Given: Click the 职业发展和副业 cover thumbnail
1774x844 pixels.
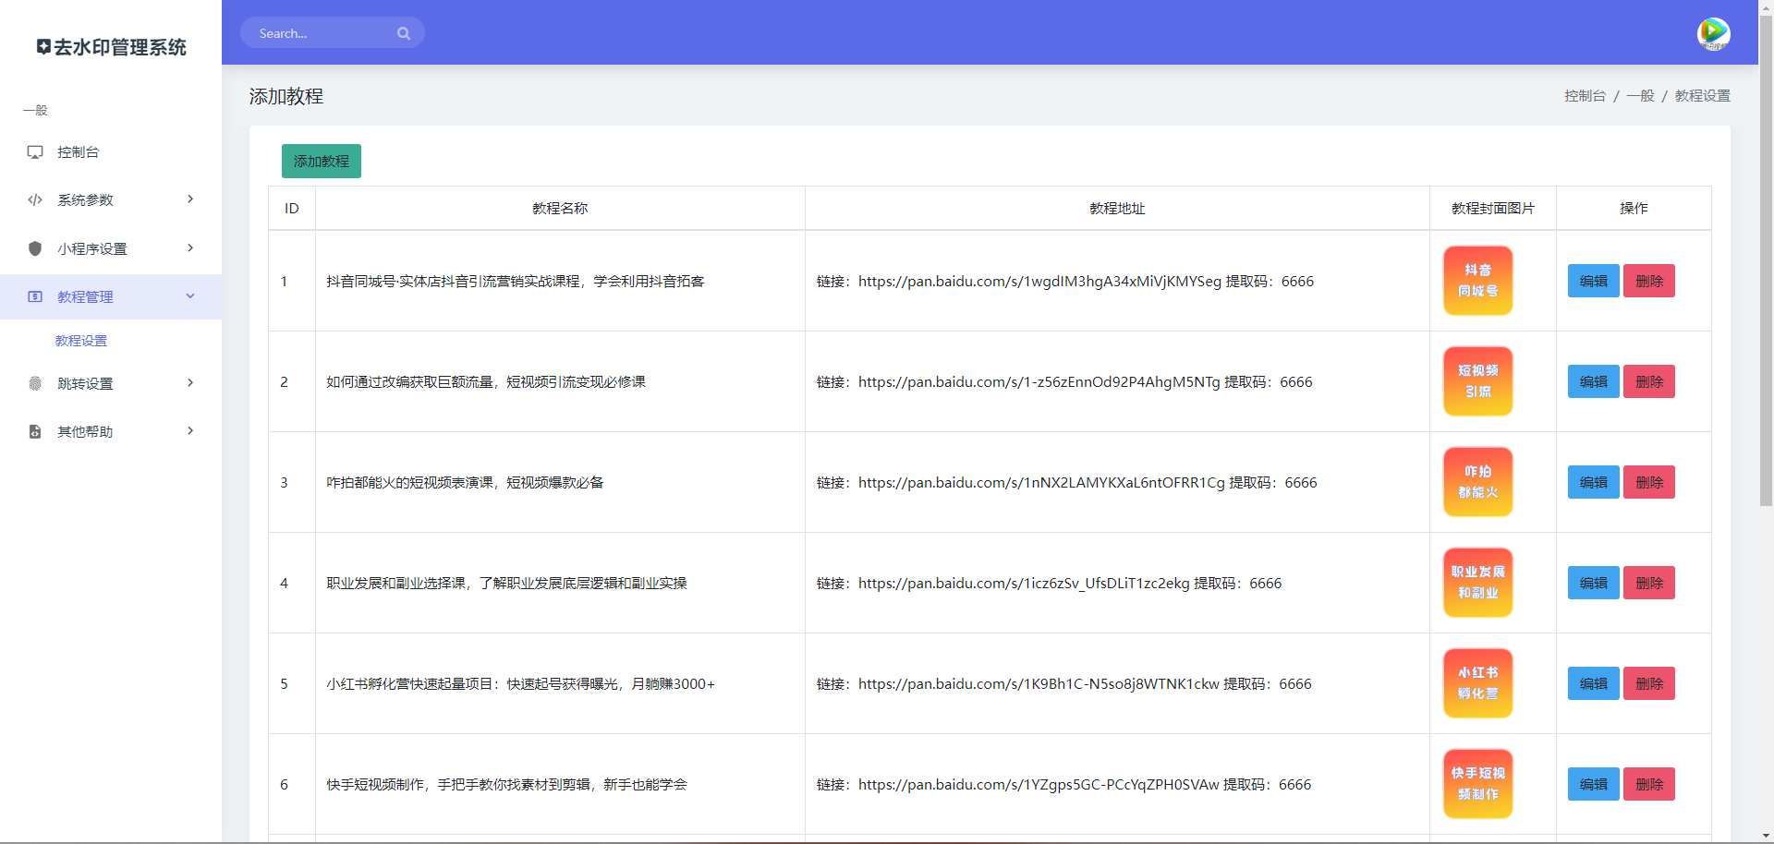Looking at the screenshot, I should (x=1477, y=583).
